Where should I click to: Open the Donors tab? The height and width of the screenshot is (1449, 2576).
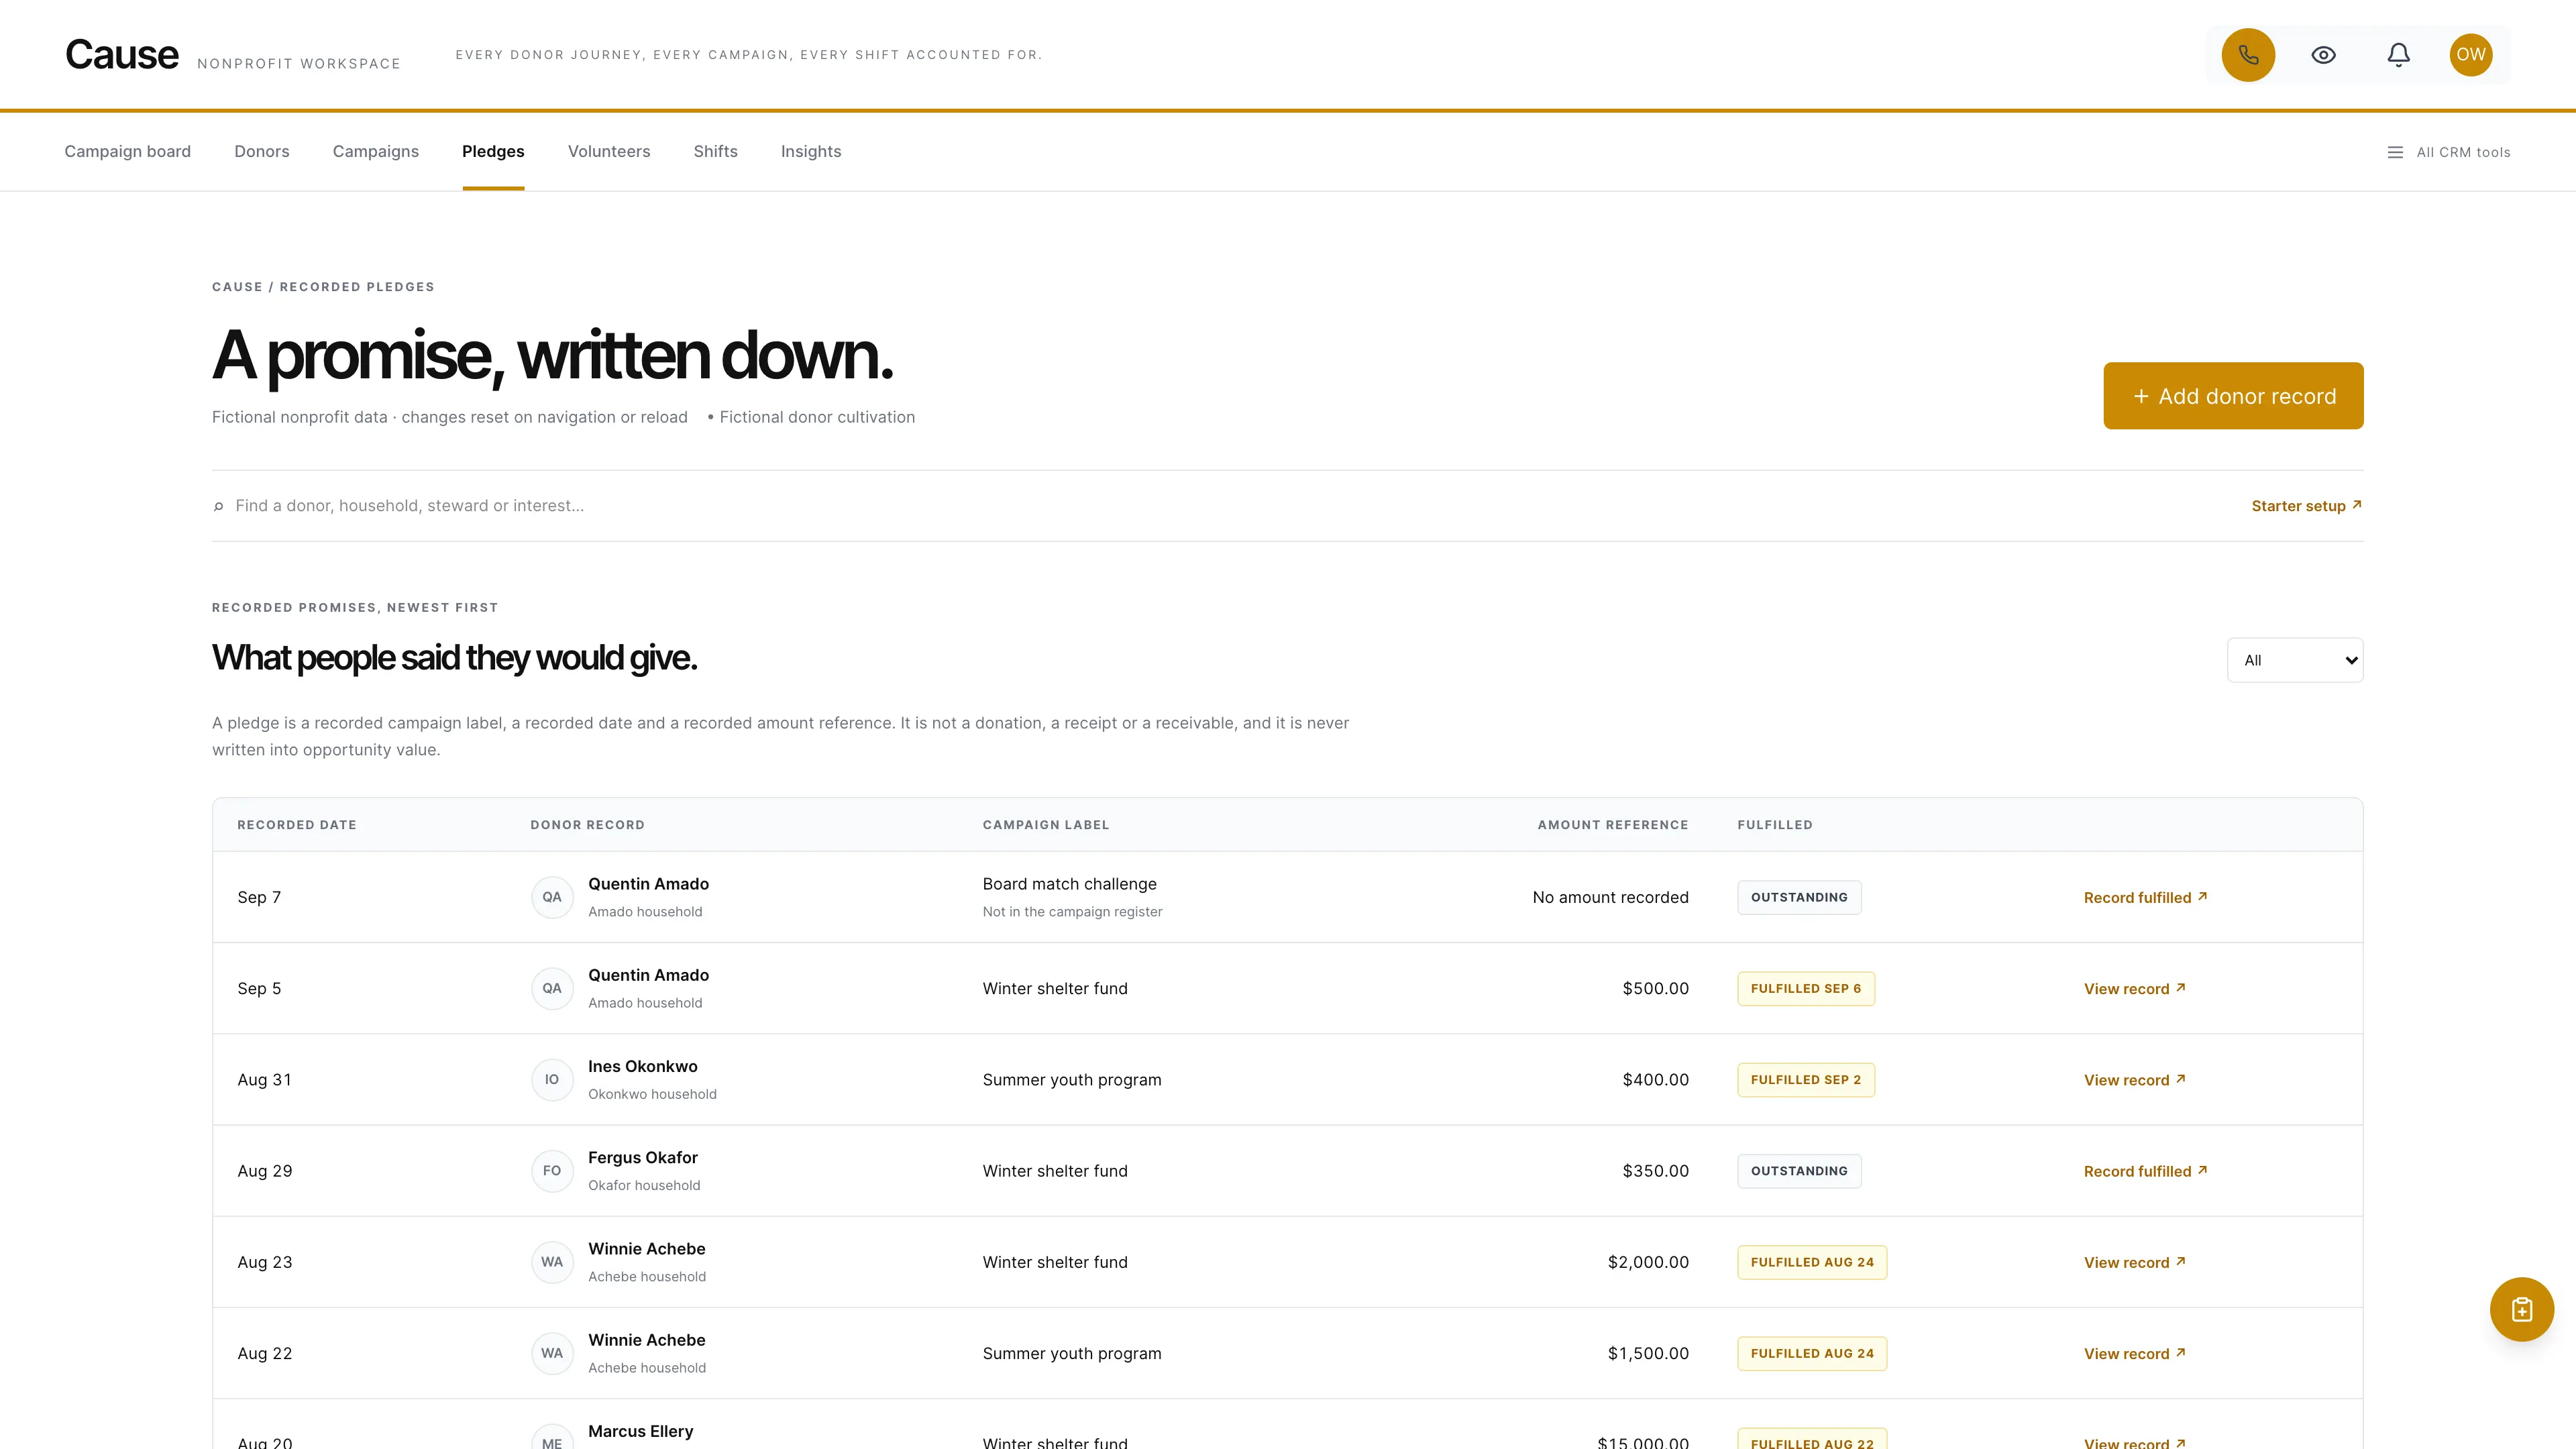tap(262, 152)
